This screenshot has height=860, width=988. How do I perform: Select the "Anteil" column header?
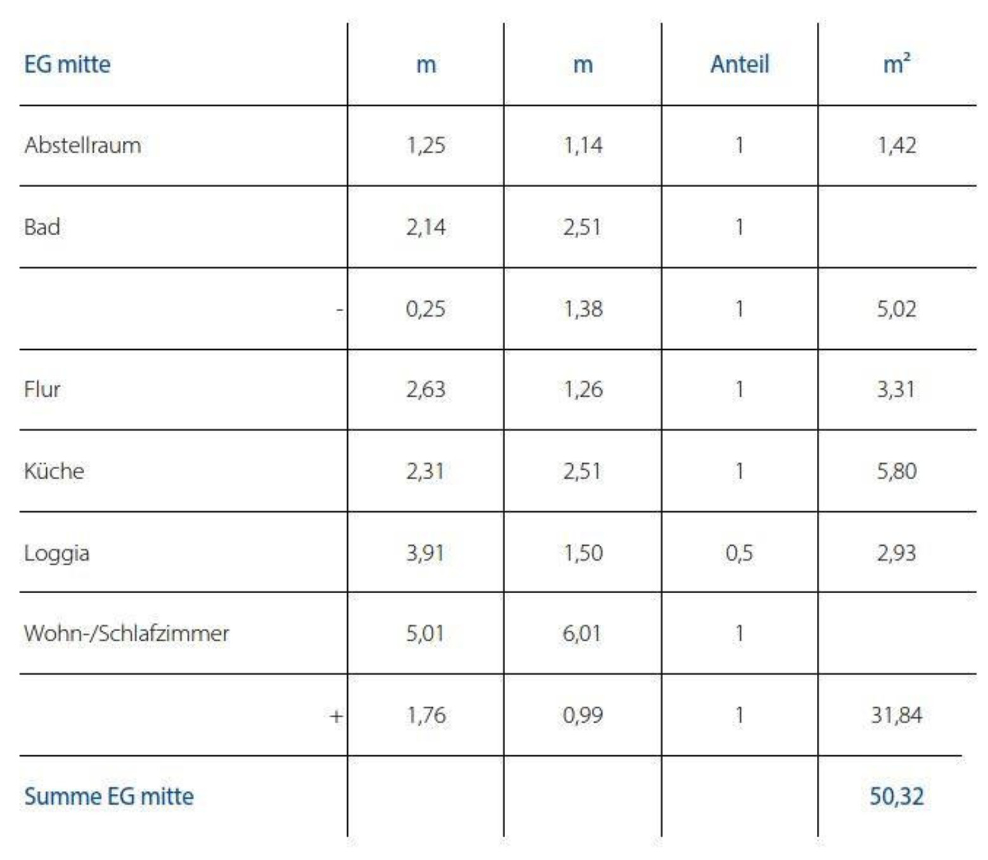[740, 65]
